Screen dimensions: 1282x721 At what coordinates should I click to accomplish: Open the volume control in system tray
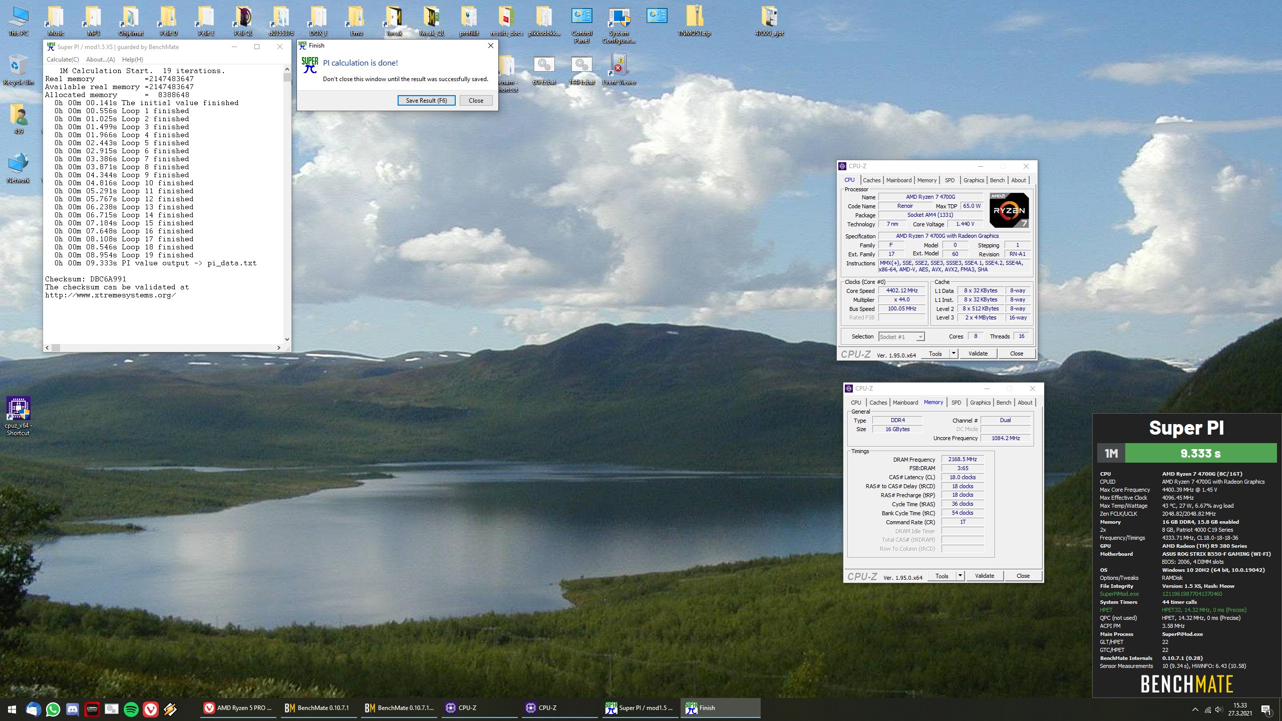(1219, 709)
